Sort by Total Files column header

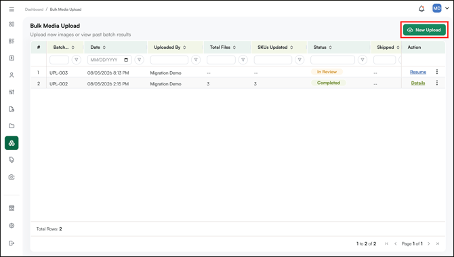[223, 47]
